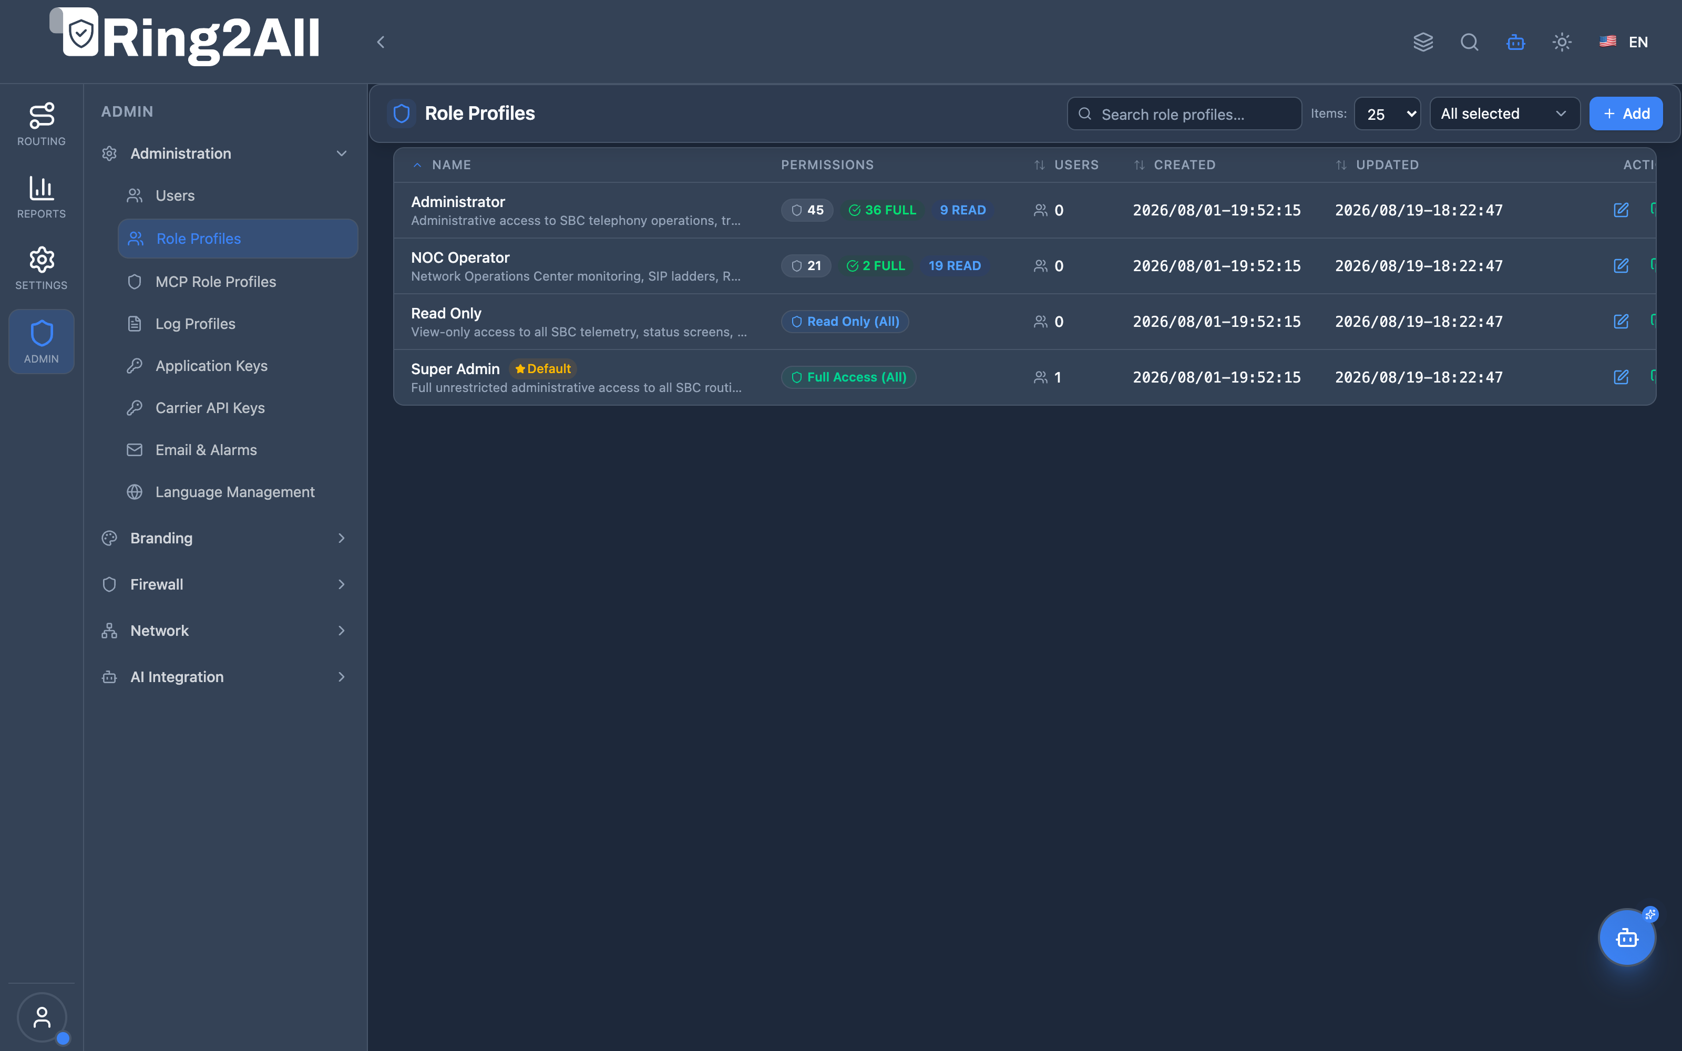
Task: Sort table by Name column
Action: click(x=442, y=164)
